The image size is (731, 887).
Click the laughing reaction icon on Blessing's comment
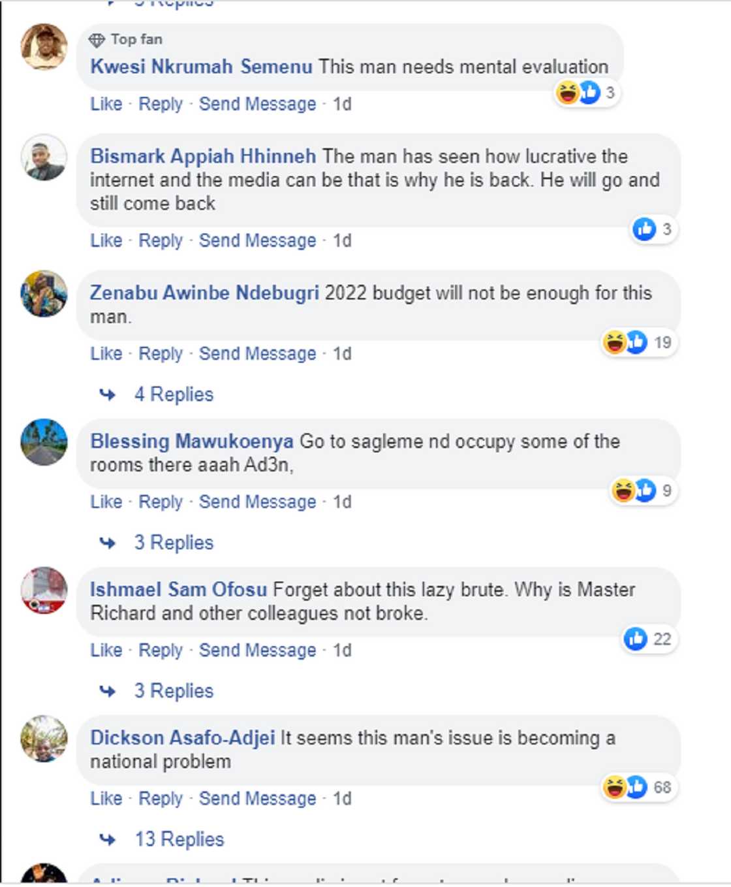point(624,489)
